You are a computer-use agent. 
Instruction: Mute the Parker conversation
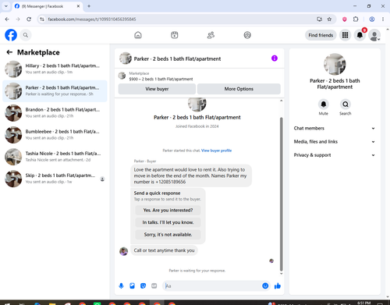(324, 105)
